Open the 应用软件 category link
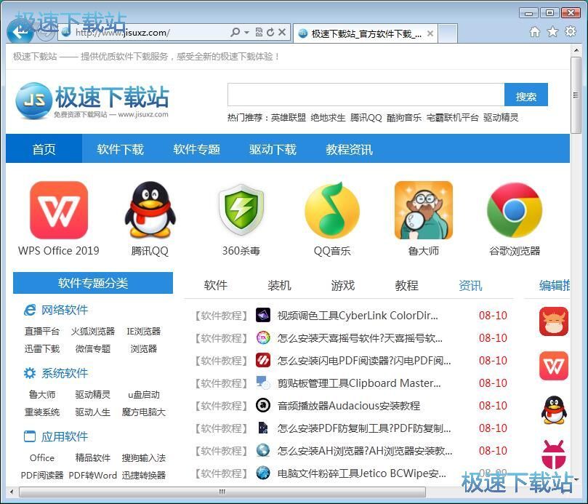 tap(65, 436)
